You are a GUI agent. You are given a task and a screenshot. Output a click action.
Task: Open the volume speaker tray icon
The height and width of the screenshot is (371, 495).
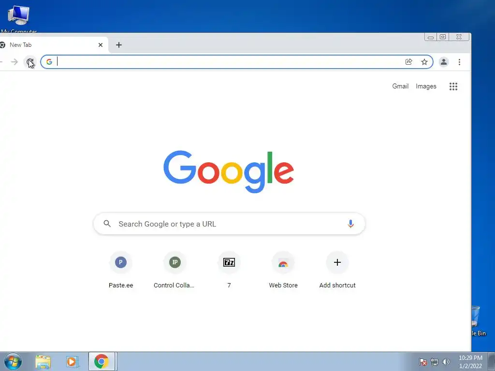pyautogui.click(x=446, y=362)
